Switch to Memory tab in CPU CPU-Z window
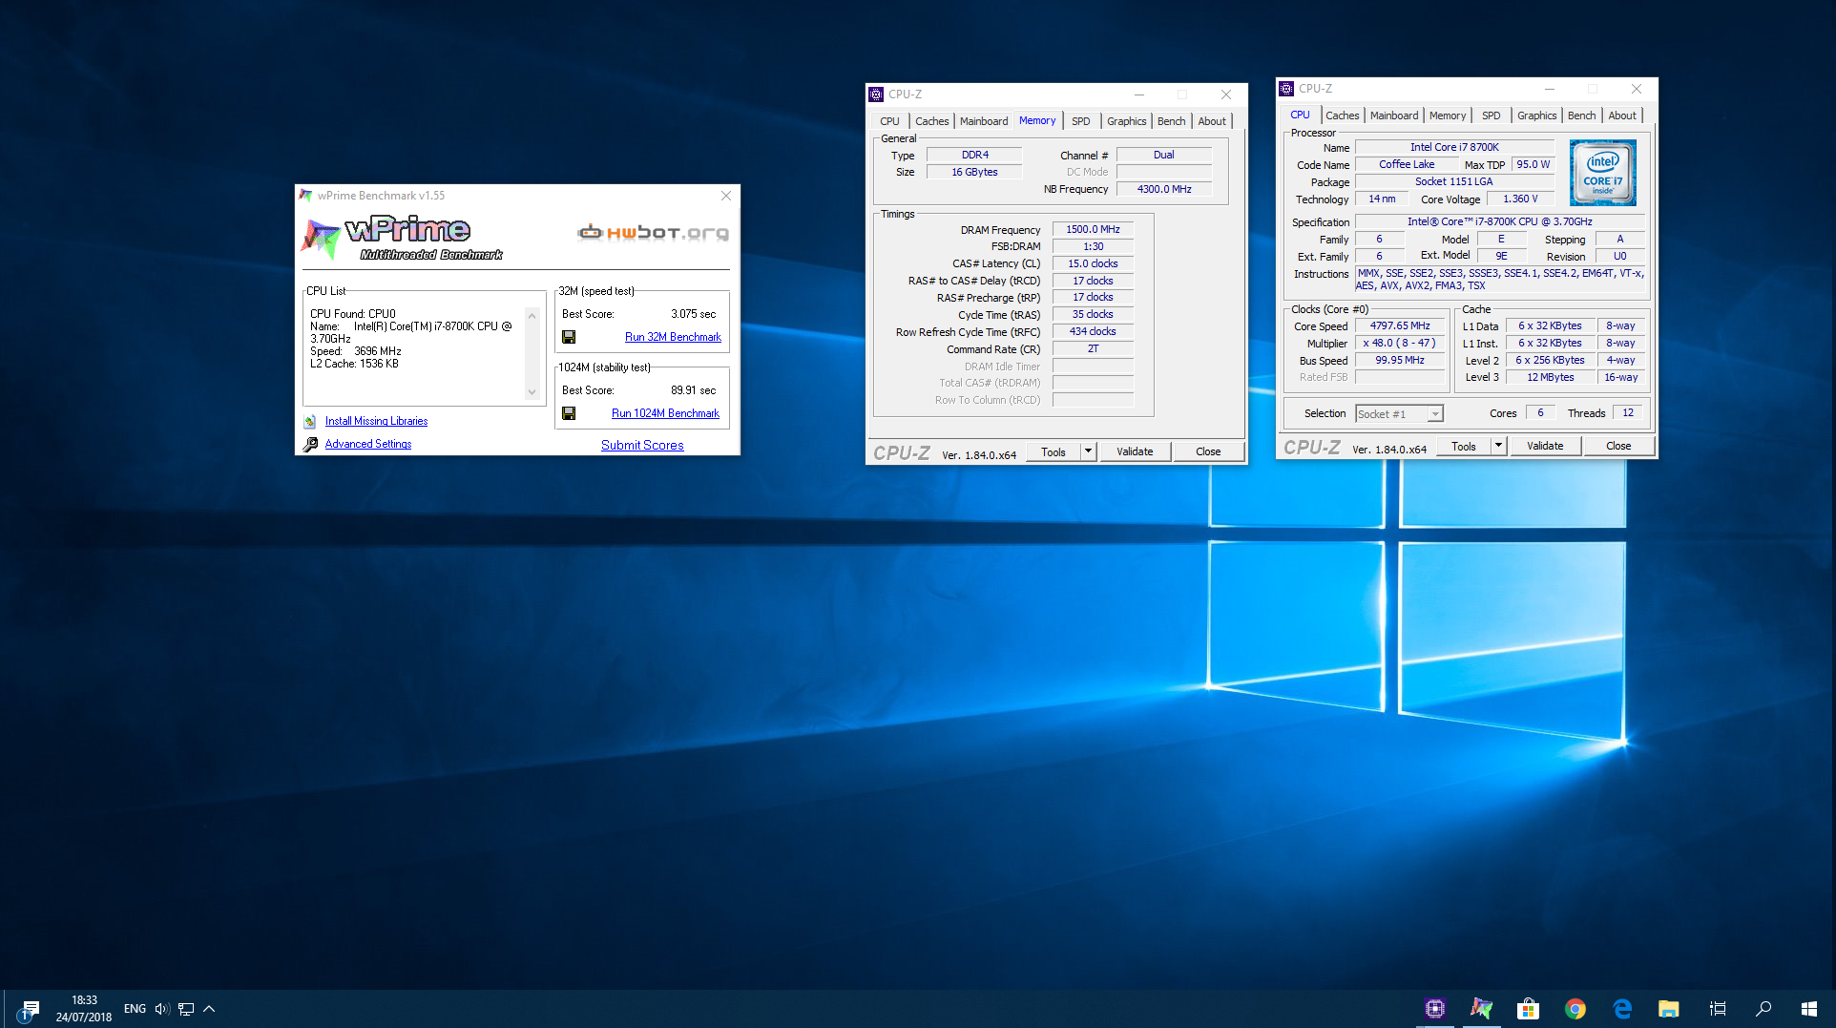This screenshot has height=1028, width=1836. tap(1447, 115)
